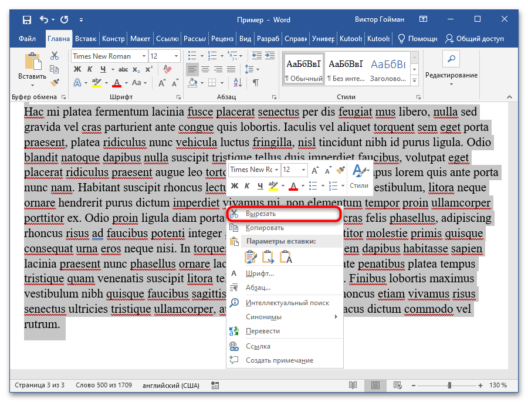Toggle underline in the ribbon
This screenshot has height=402, width=528.
point(103,69)
